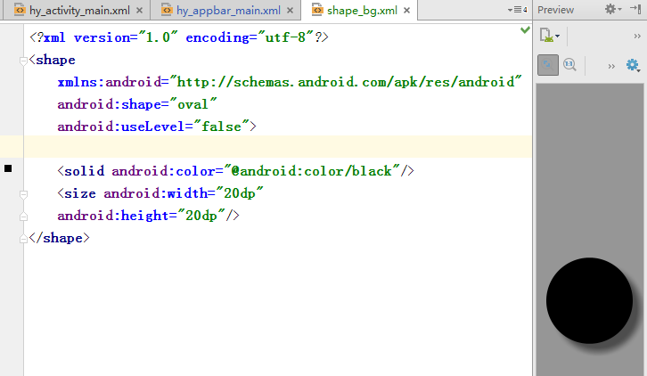Switch to the hy_activity_main.xml tab
This screenshot has height=376, width=647.
(79, 11)
